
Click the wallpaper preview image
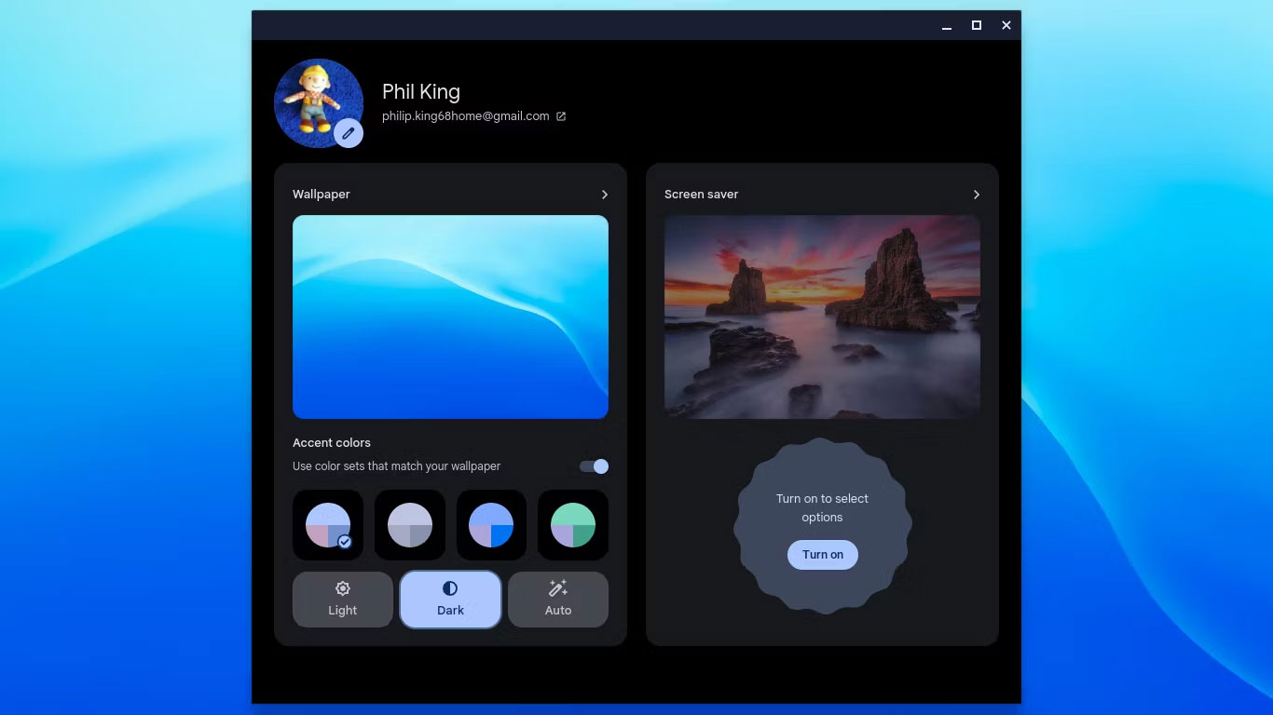(x=450, y=317)
